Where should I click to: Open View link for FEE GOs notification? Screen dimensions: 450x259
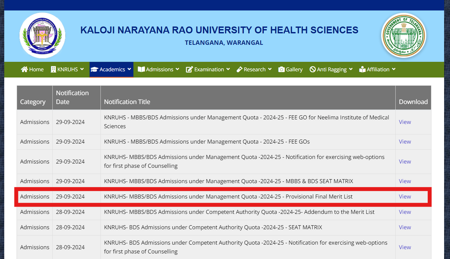tap(405, 142)
